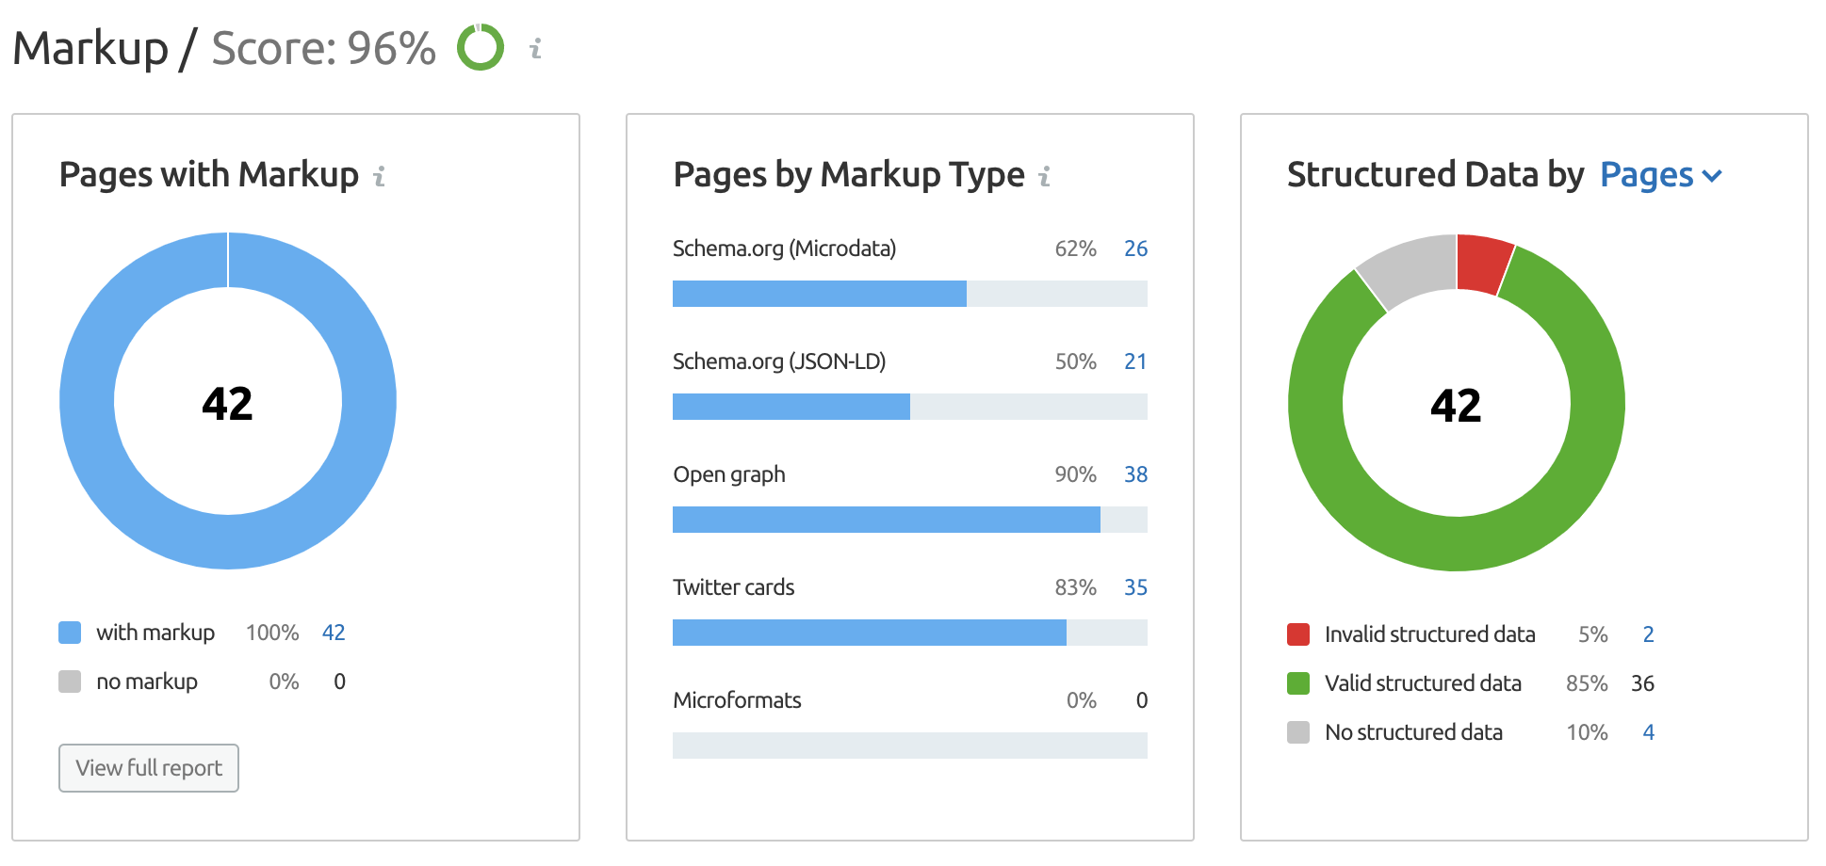Open the 38 Open graph pages link
This screenshot has height=866, width=1826.
point(1136,474)
